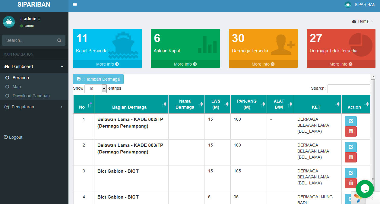Open the Show entries dropdown

tap(96, 88)
